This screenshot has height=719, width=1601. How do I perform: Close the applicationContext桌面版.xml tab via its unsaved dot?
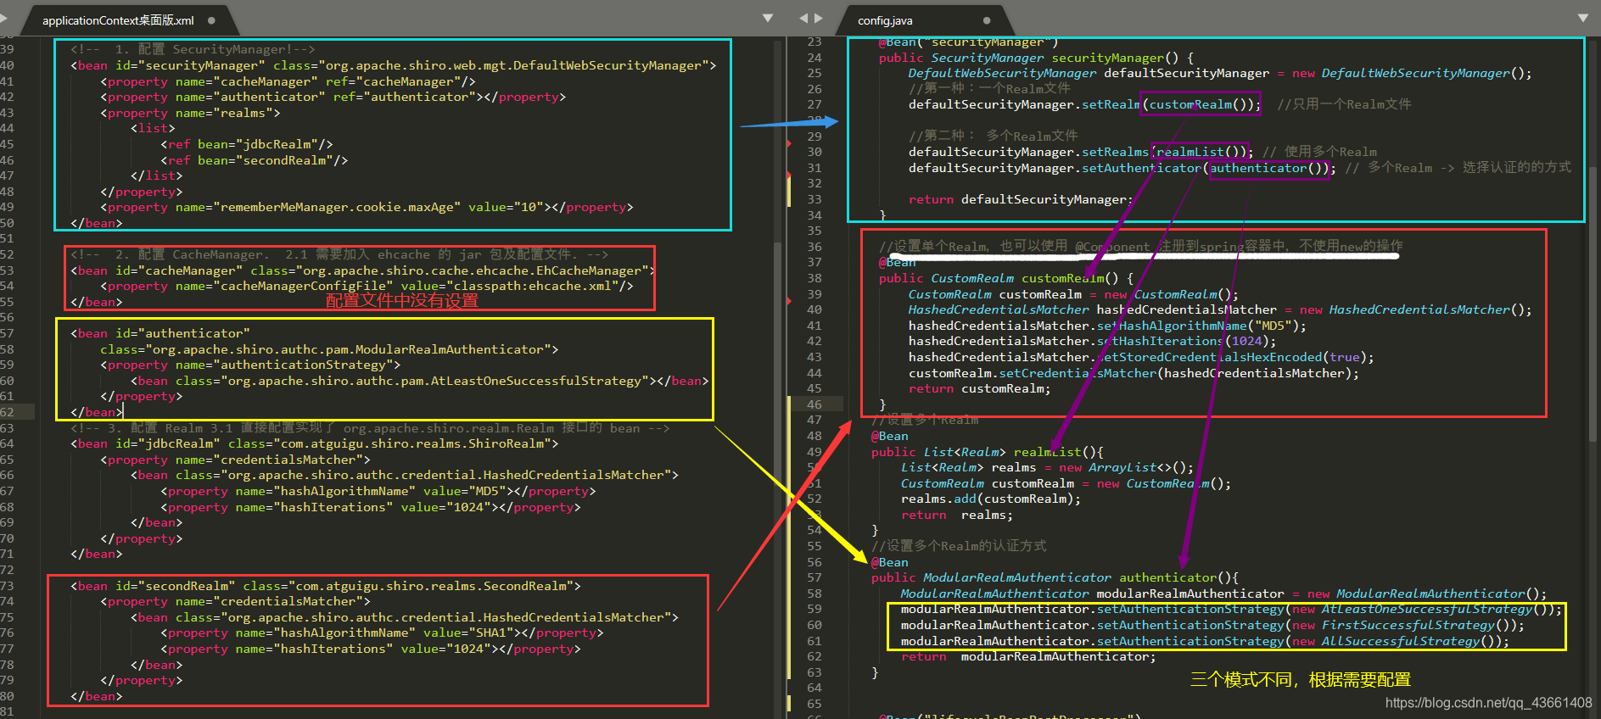(x=211, y=20)
